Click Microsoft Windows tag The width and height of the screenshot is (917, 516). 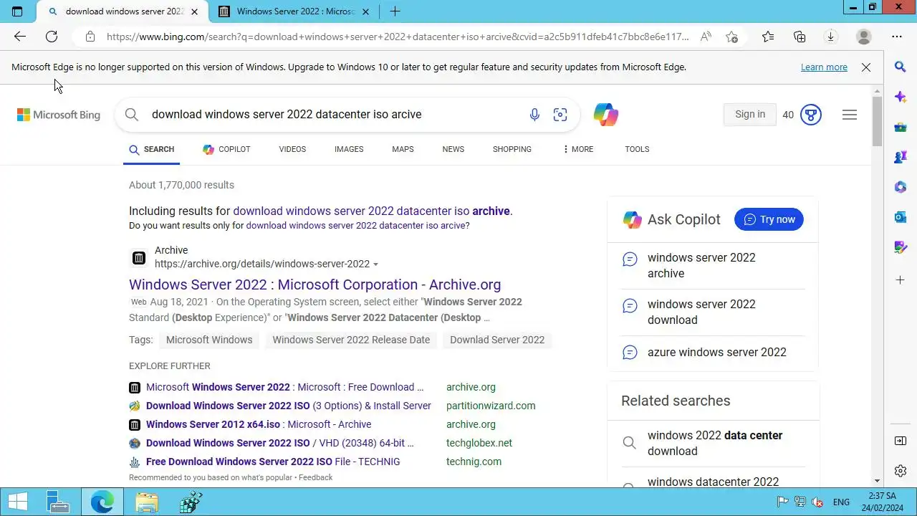(209, 340)
